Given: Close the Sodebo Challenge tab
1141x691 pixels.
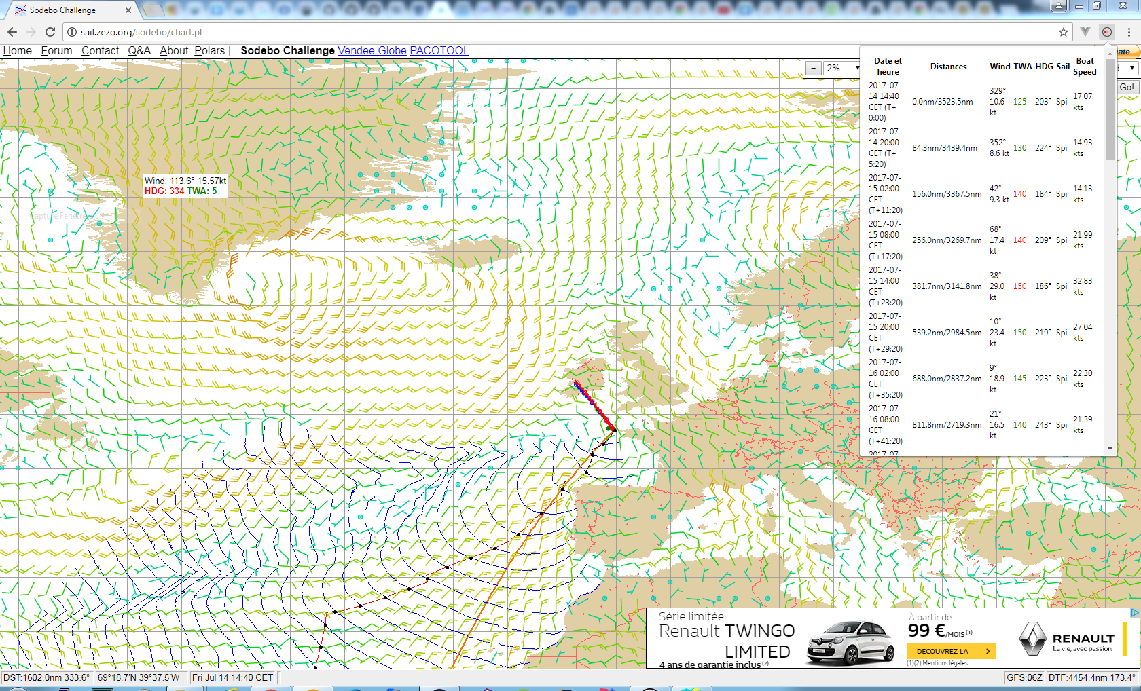Looking at the screenshot, I should pos(128,10).
